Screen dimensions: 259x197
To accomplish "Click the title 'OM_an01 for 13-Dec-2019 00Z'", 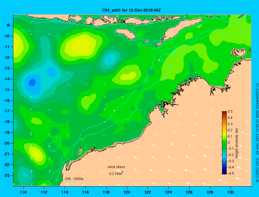I will click(x=132, y=10).
